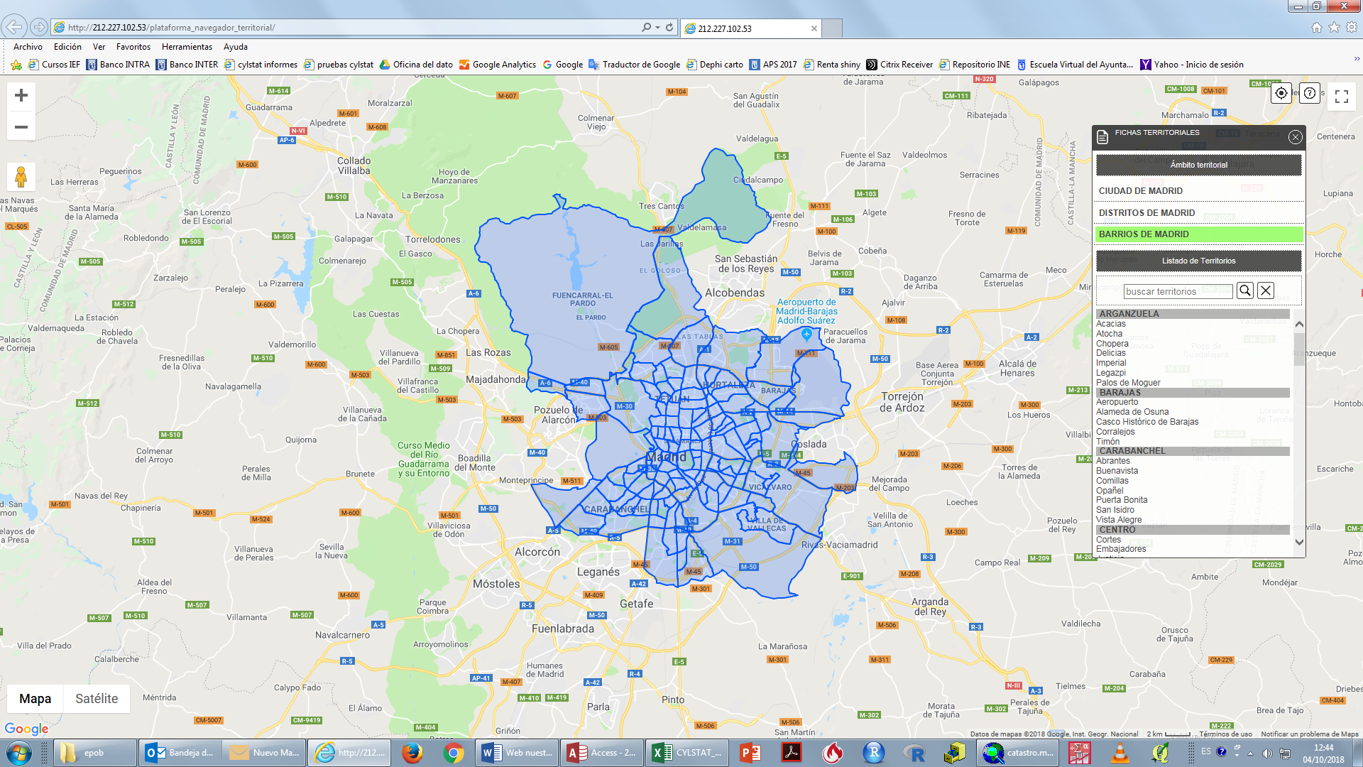Click the buscar territorios input field
This screenshot has width=1363, height=767.
[1177, 291]
